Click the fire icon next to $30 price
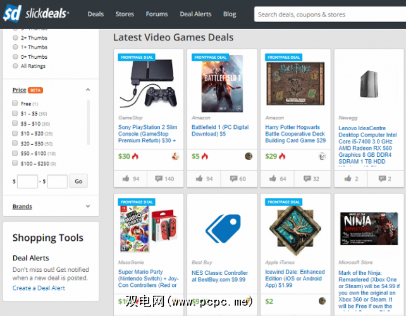The image size is (406, 316). 135,156
